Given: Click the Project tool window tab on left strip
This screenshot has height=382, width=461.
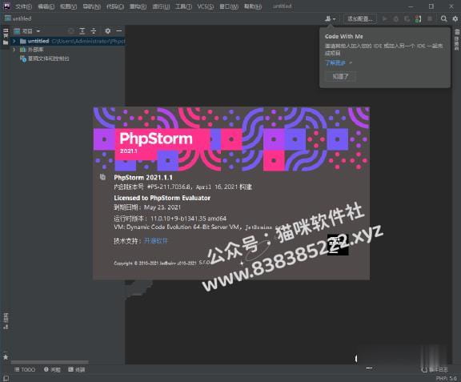Looking at the screenshot, I should coord(6,37).
